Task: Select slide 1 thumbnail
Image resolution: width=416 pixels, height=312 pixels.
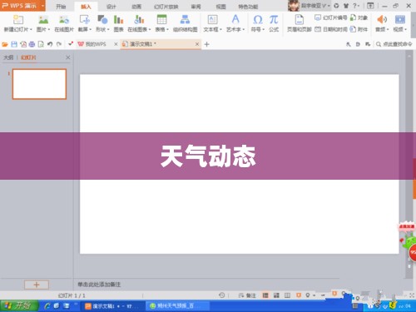Action: (x=39, y=84)
